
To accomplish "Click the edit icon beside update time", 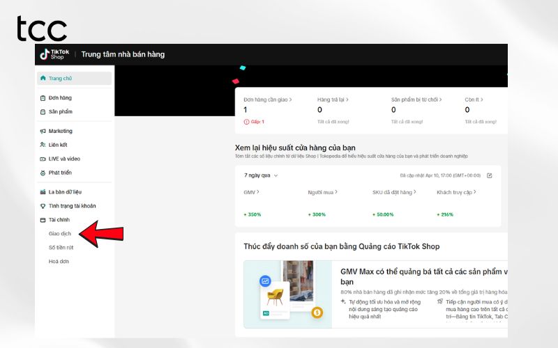I will pyautogui.click(x=490, y=175).
